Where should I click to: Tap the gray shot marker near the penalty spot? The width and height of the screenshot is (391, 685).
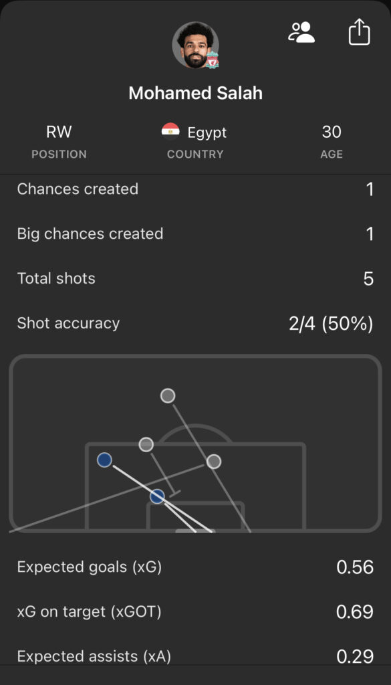pos(146,444)
